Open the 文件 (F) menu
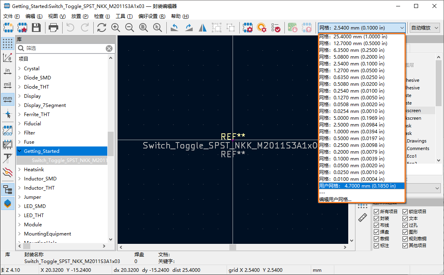Image resolution: width=444 pixels, height=275 pixels. [x=11, y=16]
